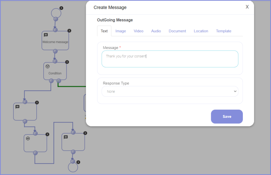This screenshot has height=175, width=271.
Task: Click into the Message text field
Action: point(170,59)
